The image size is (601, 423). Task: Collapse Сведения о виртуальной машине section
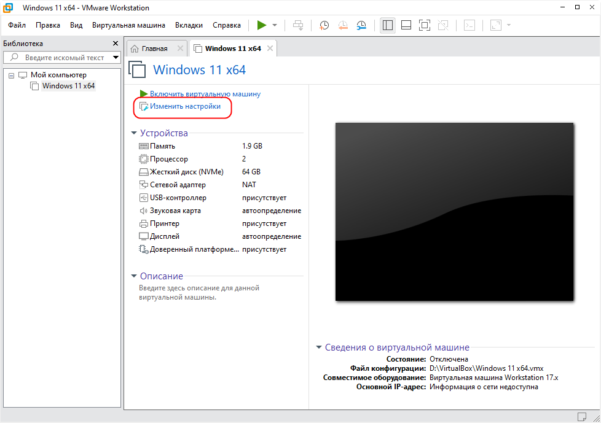click(x=318, y=347)
